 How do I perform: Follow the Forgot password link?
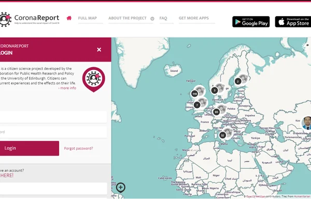coord(79,149)
